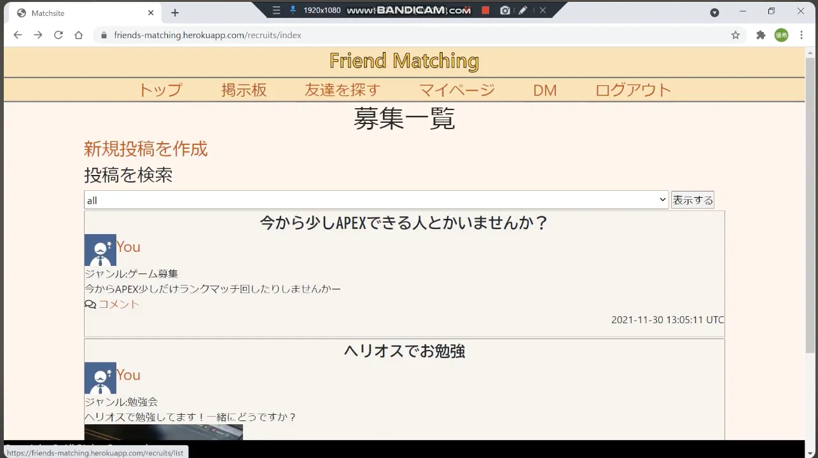Click the Bandicam pin icon

tap(292, 10)
